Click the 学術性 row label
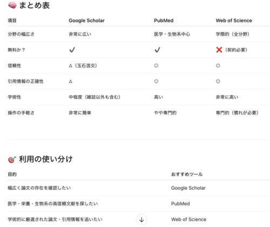The height and width of the screenshot is (227, 270). coord(15,97)
